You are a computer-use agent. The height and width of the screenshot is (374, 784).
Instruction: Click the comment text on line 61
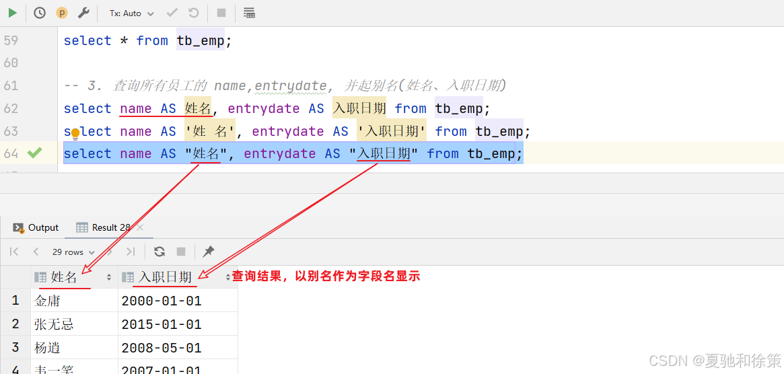(285, 86)
